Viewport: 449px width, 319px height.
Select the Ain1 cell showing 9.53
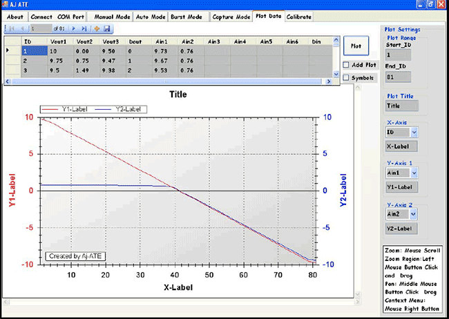point(165,70)
